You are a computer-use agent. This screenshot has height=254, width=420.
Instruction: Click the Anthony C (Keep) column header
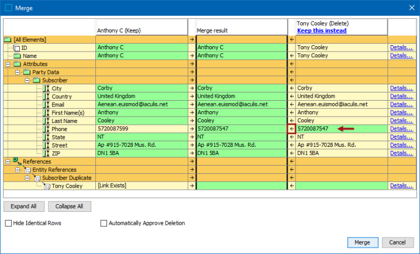click(142, 27)
